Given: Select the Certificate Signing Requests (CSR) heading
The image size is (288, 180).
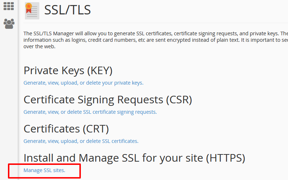Looking at the screenshot, I should pyautogui.click(x=108, y=100).
